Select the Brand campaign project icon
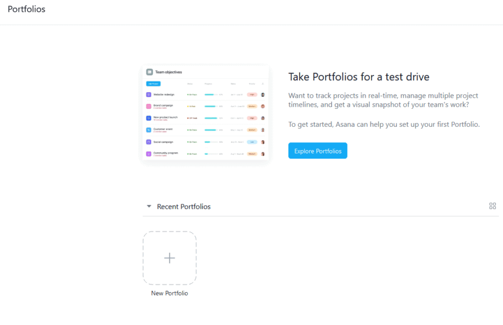503x325 pixels. tap(149, 106)
